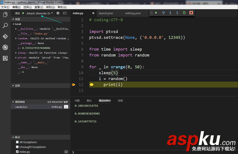Select the __doc__: None variable
The width and height of the screenshot is (238, 154).
[x=40, y=67]
